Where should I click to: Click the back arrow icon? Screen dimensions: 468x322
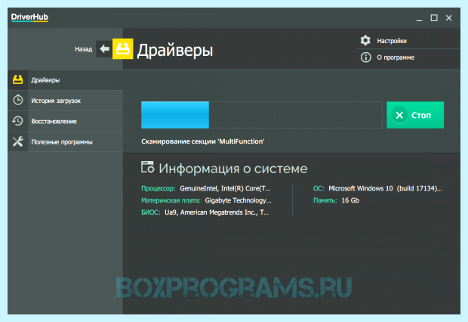[104, 48]
